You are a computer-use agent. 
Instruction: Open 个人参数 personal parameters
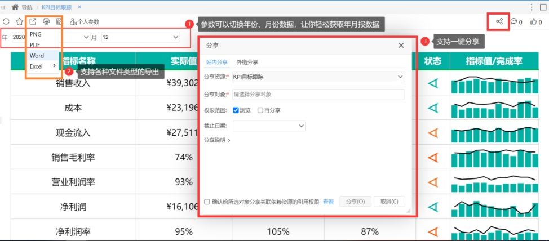[x=85, y=22]
